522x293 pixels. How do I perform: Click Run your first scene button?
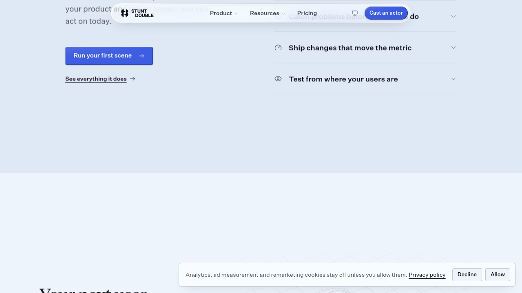109,56
